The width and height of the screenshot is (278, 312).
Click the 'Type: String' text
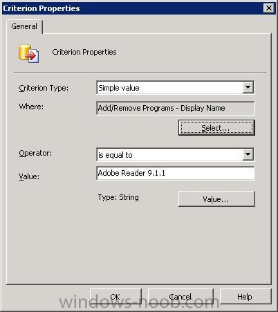(118, 198)
